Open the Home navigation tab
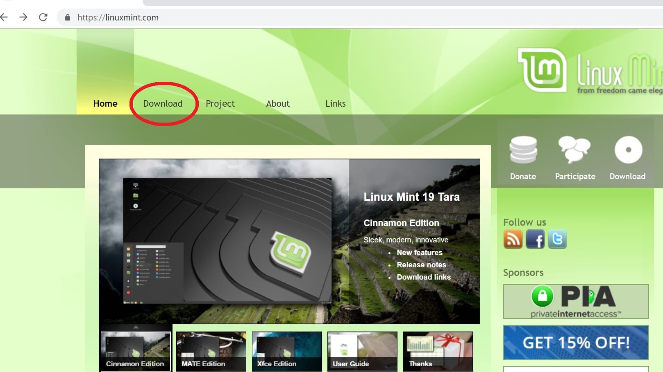Viewport: 663px width, 372px height. coord(105,103)
